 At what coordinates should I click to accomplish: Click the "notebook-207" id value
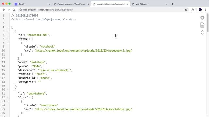(38, 35)
